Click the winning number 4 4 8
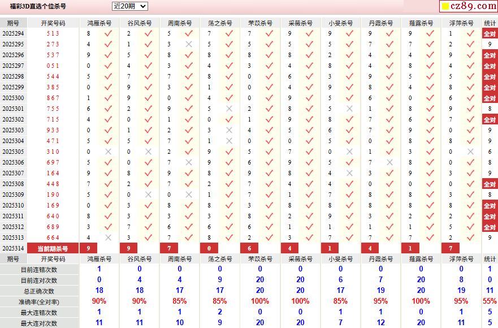The image size is (498, 328). pos(53,184)
